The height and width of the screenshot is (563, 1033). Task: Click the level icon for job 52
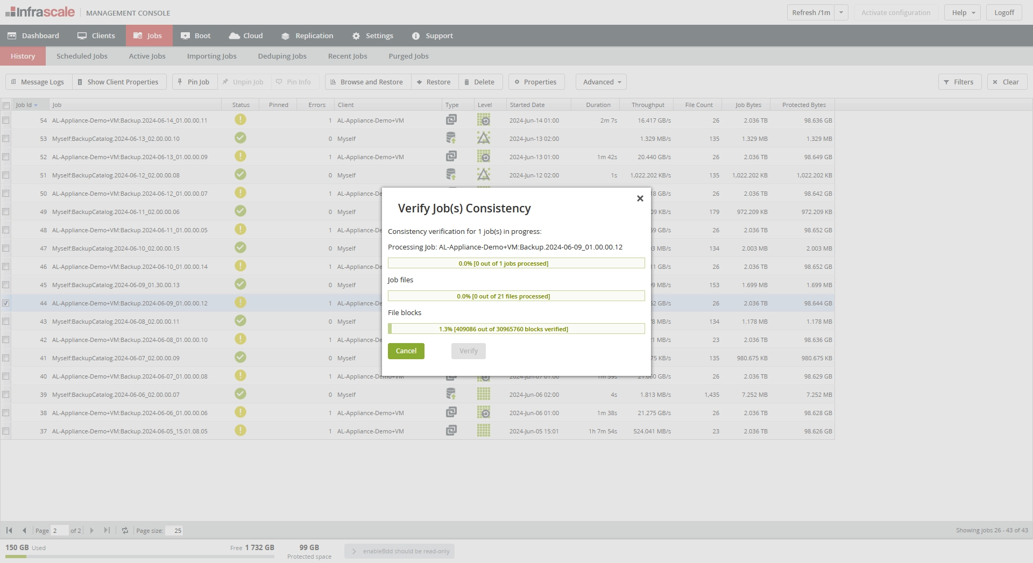click(484, 156)
